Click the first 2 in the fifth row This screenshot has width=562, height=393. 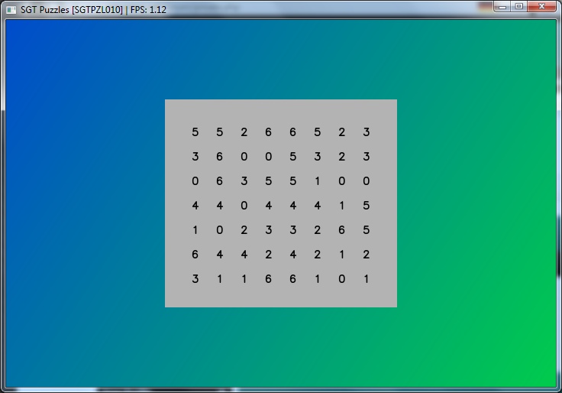click(x=244, y=229)
